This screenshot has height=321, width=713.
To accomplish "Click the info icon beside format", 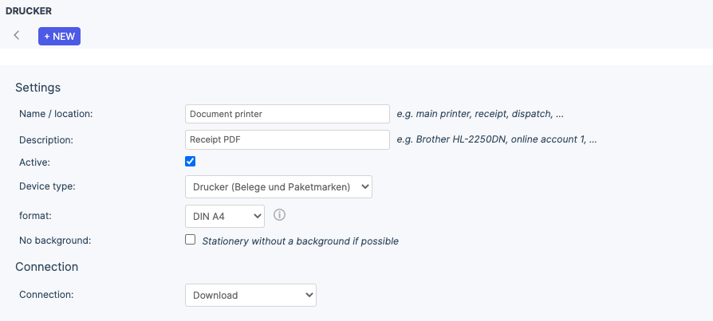I will [280, 215].
